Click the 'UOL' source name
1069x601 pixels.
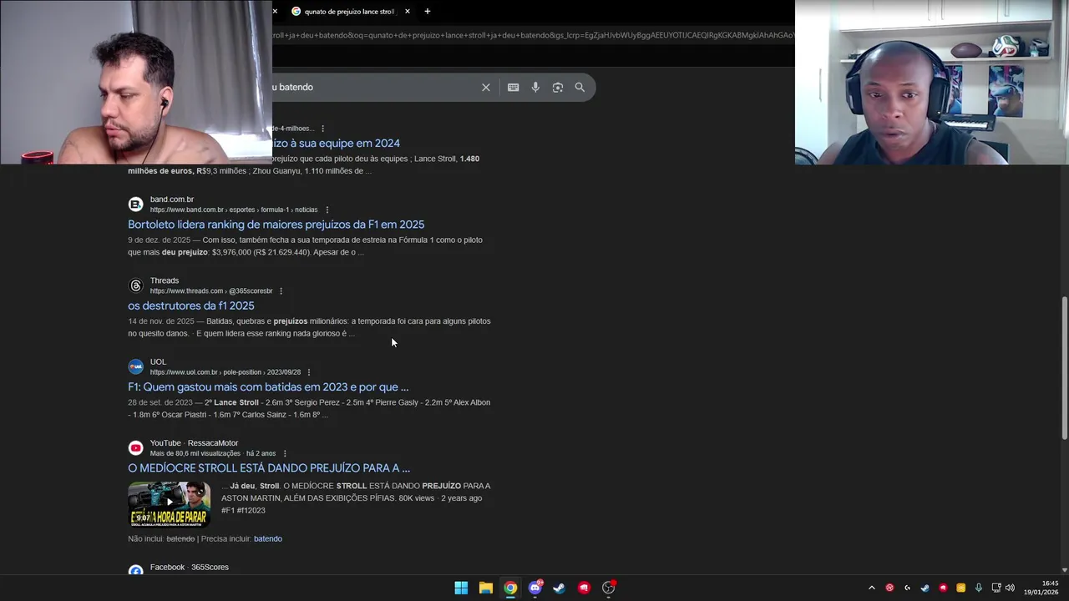tap(158, 362)
